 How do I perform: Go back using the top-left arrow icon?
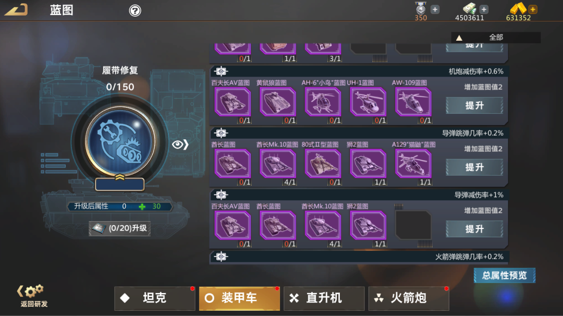coord(16,10)
